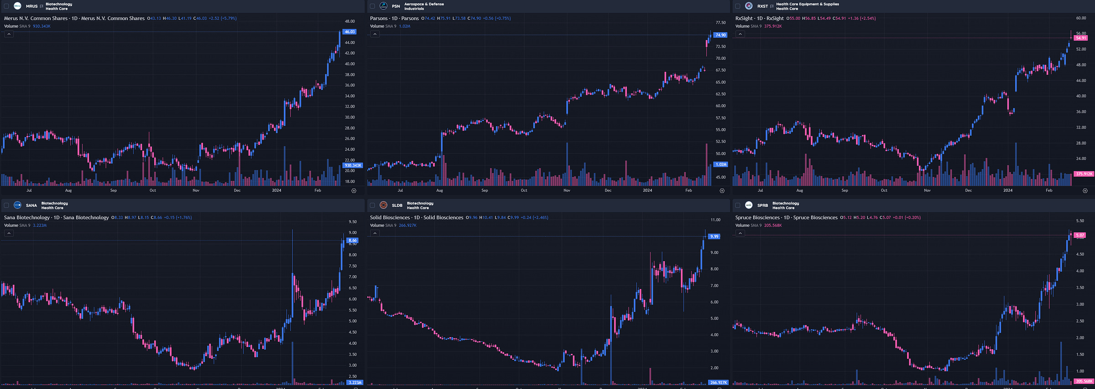Select 'Parsons · 1D · Parsons' chart title
The image size is (1095, 389).
point(394,18)
